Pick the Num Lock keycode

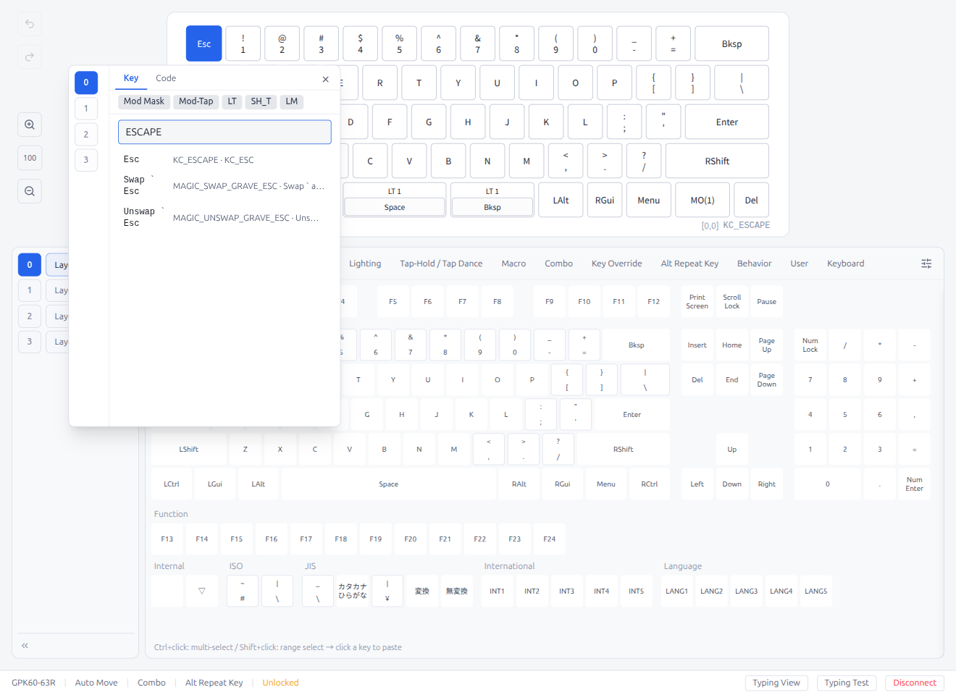click(810, 345)
